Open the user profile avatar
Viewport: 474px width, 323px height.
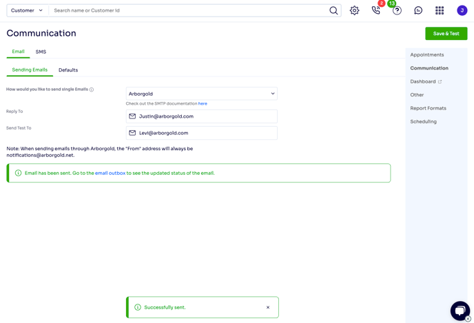[x=462, y=10]
